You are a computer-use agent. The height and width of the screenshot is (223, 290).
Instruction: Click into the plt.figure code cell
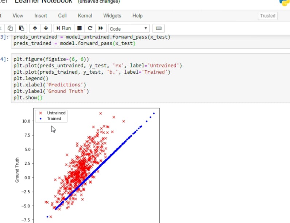[150, 78]
